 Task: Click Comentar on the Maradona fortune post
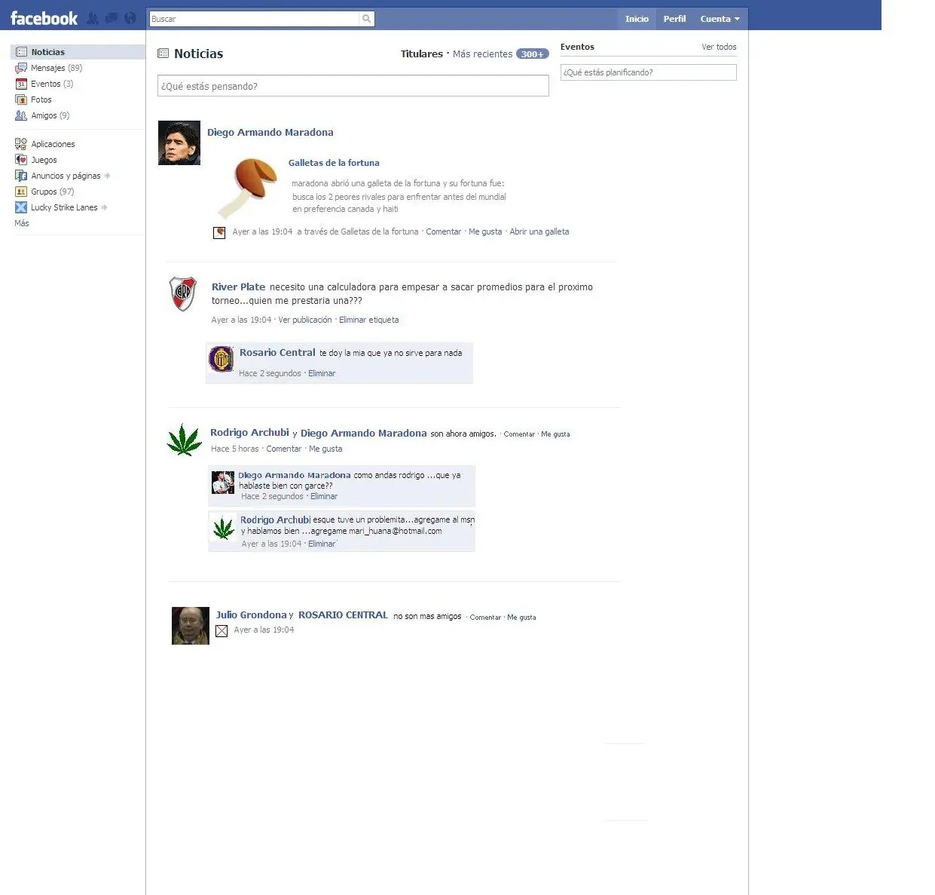pos(444,231)
